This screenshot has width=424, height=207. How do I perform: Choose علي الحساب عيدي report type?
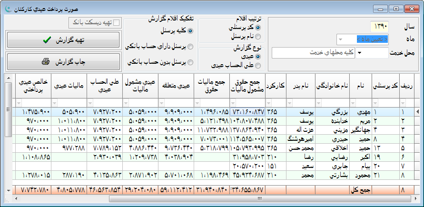click(258, 65)
